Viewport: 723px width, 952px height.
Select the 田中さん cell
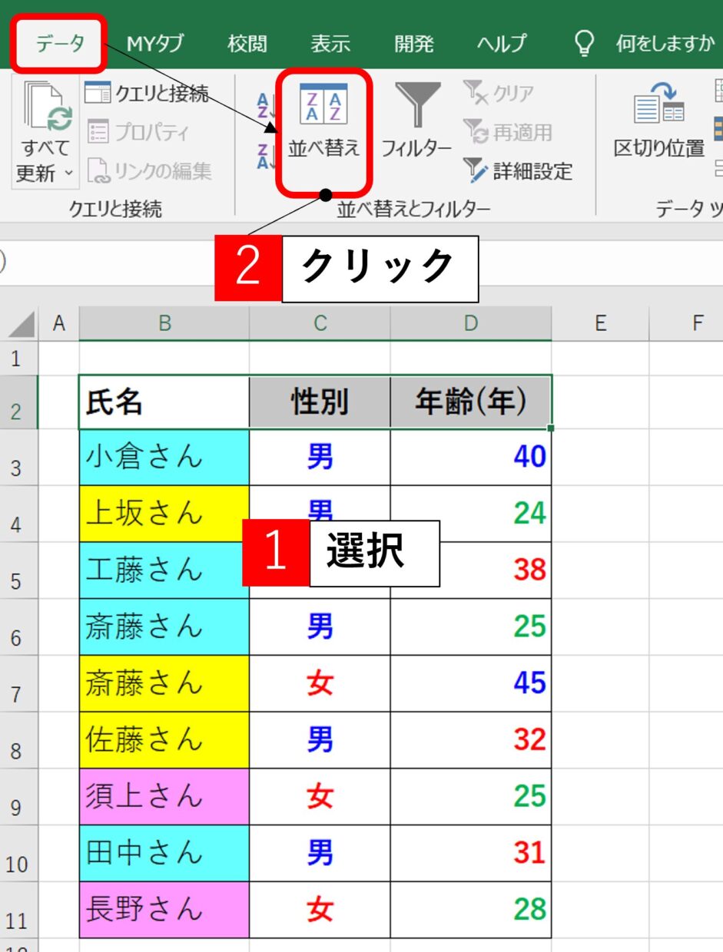point(164,853)
